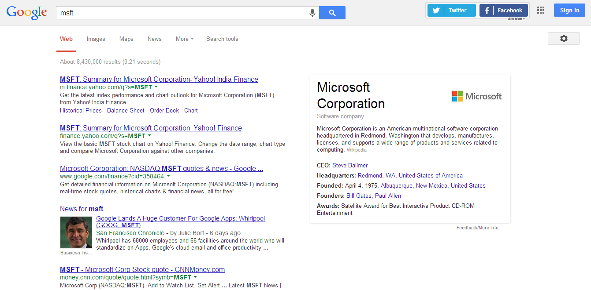Open Google Lands A Huge Customer news article
The width and height of the screenshot is (591, 290).
click(x=180, y=222)
